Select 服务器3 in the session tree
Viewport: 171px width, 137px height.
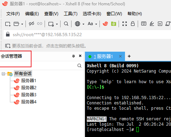(x=29, y=95)
